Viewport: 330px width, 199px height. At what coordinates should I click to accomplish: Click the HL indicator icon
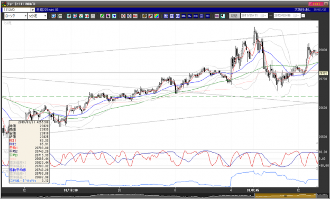190,16
